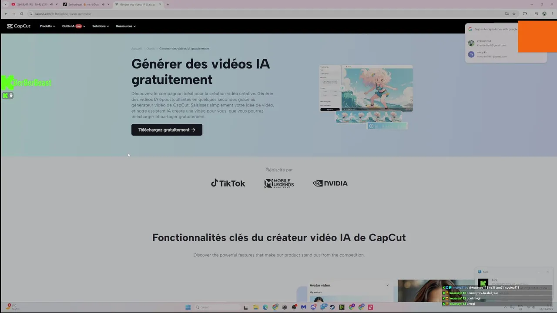Open a new browser tab
557x313 pixels.
point(168,4)
